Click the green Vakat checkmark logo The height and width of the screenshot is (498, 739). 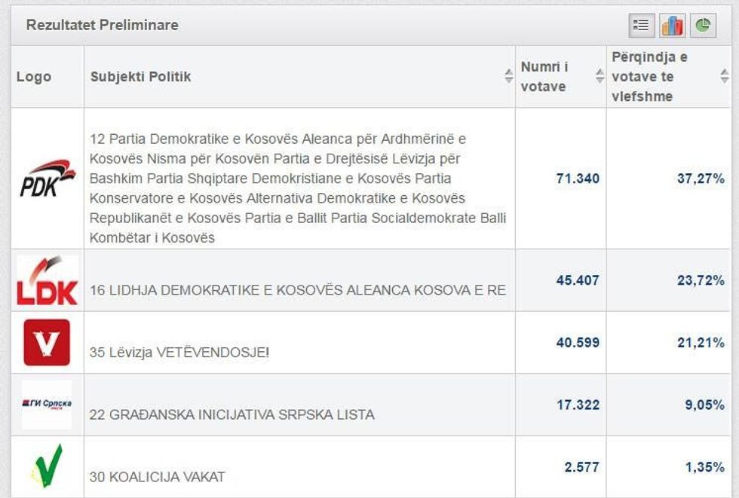coord(47,466)
